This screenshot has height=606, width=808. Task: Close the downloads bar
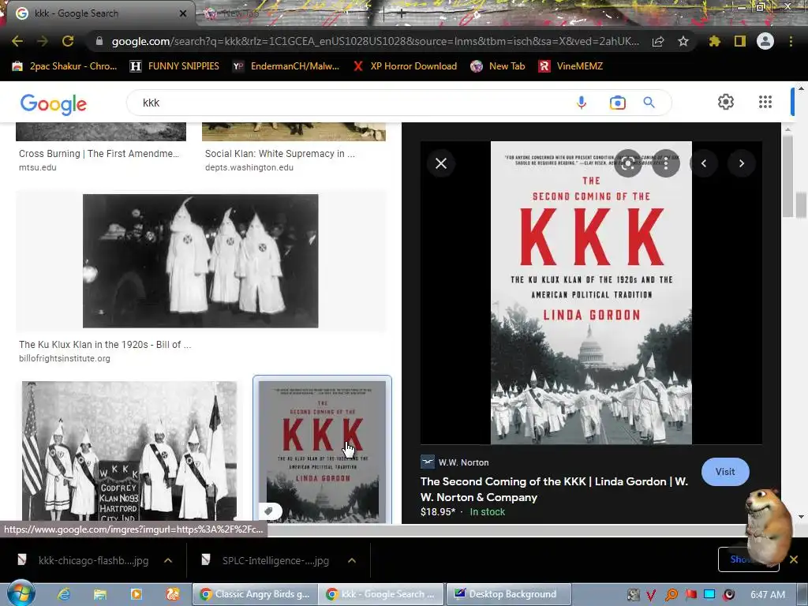[794, 559]
